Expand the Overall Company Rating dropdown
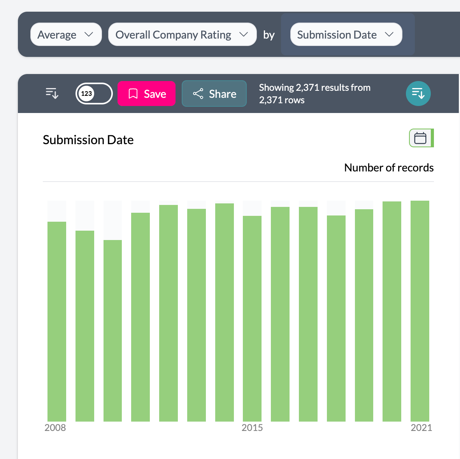Viewport: 460px width, 459px height. (x=182, y=35)
